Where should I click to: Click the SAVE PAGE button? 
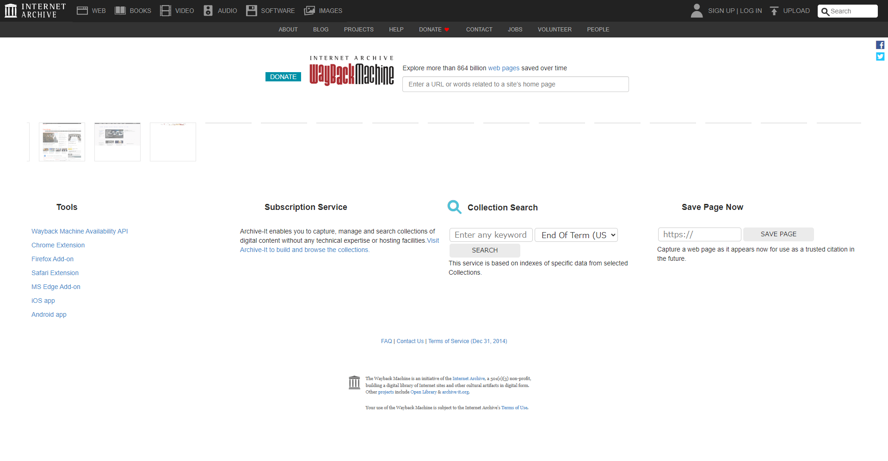pos(778,234)
